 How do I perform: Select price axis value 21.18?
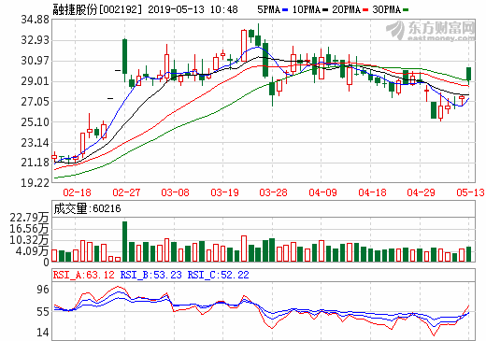[x=35, y=163]
